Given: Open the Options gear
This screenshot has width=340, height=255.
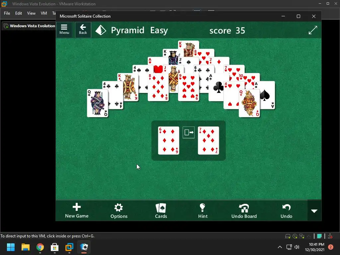Looking at the screenshot, I should click(x=119, y=211).
